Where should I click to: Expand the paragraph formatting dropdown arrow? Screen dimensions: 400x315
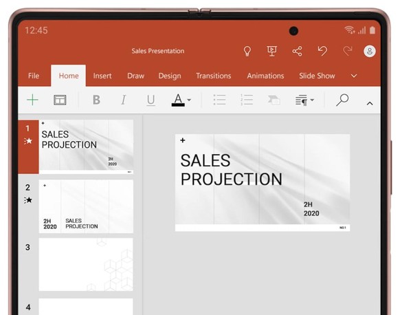[312, 100]
